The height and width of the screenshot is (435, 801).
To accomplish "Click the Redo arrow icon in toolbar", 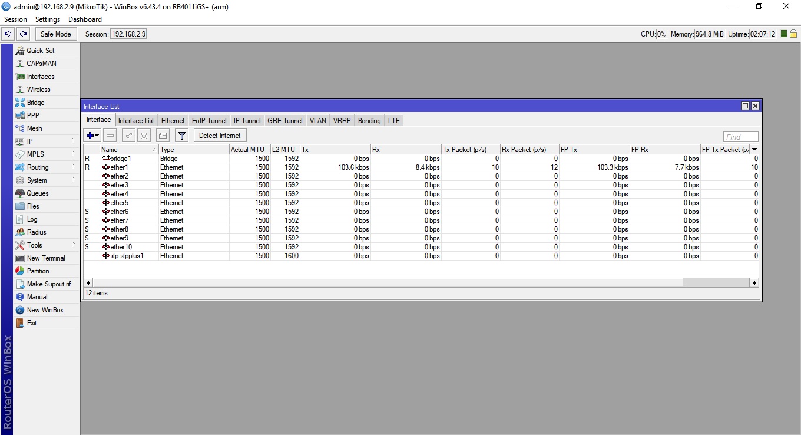I will pyautogui.click(x=24, y=34).
